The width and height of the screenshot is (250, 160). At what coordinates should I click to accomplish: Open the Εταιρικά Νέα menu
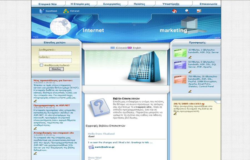point(47,4)
